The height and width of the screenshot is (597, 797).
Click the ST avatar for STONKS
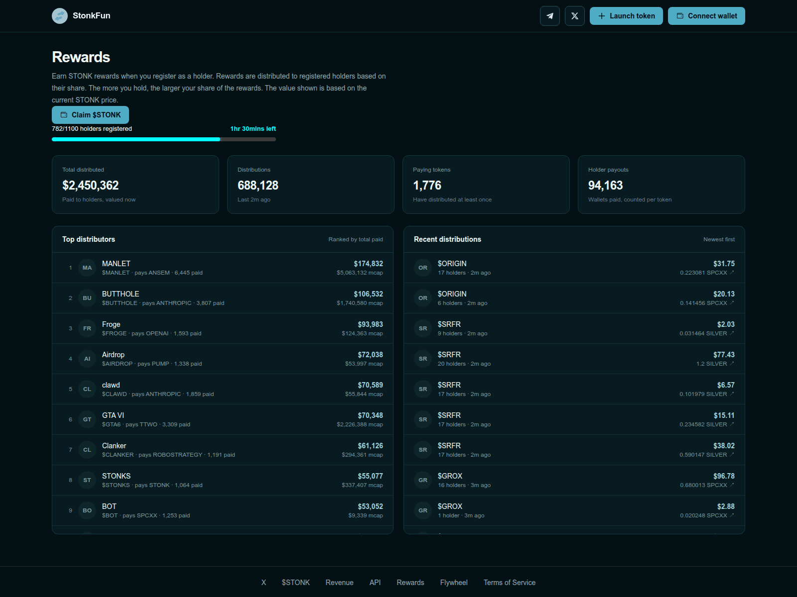87,480
